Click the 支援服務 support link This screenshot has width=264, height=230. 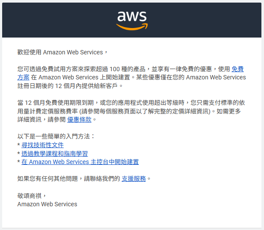tap(134, 179)
